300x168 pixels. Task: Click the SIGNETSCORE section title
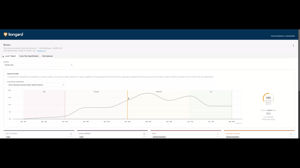tap(13, 74)
